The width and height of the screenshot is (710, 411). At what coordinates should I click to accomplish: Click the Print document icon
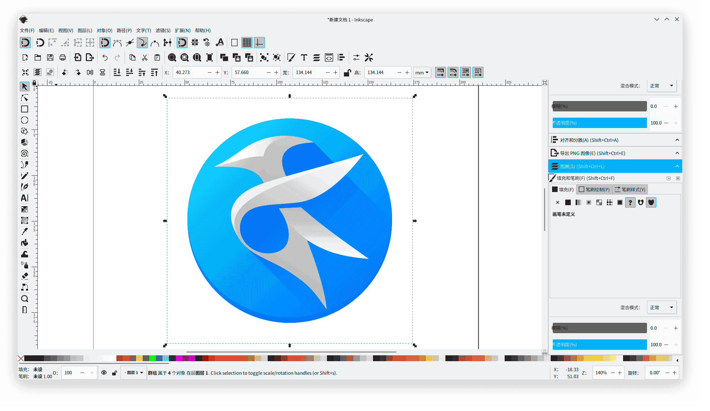pos(63,57)
